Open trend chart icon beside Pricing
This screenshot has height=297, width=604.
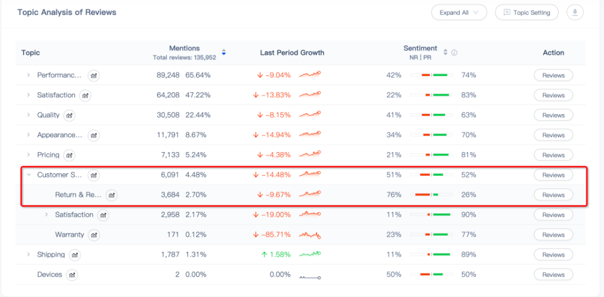69,155
